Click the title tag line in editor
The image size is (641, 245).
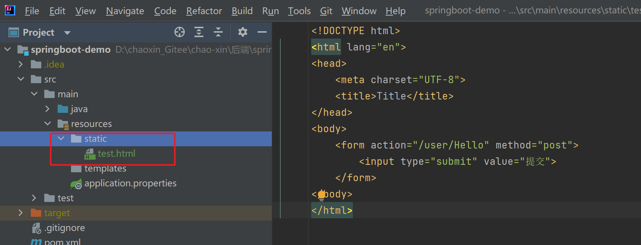click(394, 96)
